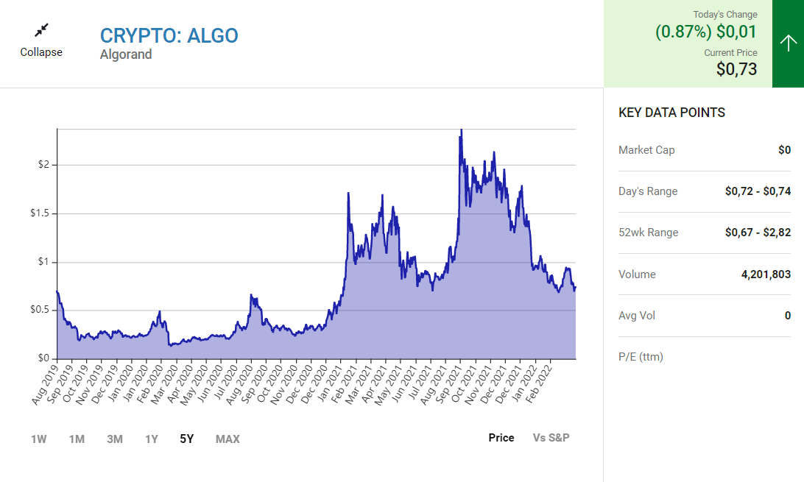Click the Current Price $0,73 value

point(736,69)
